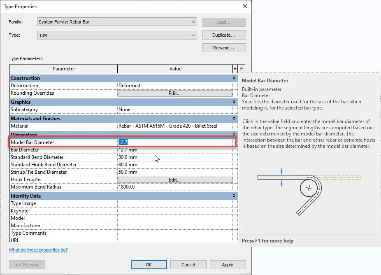Confirm changes with OK
The width and height of the screenshot is (381, 275).
(149, 265)
